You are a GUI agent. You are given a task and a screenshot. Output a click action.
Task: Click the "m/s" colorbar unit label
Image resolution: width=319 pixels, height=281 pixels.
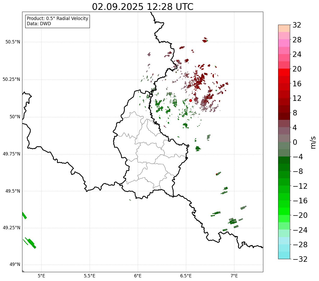(313, 142)
